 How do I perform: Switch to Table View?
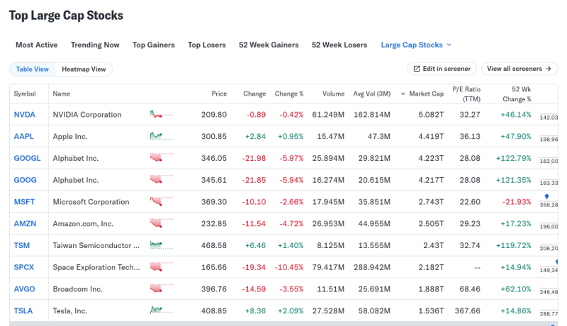click(x=32, y=69)
